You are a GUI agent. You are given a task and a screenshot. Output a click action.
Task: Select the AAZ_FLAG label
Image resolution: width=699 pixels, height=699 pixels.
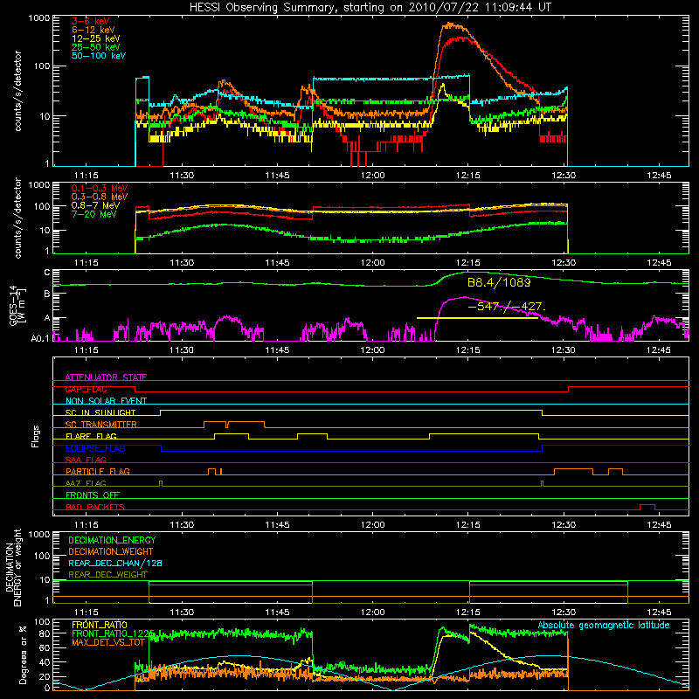(x=86, y=483)
